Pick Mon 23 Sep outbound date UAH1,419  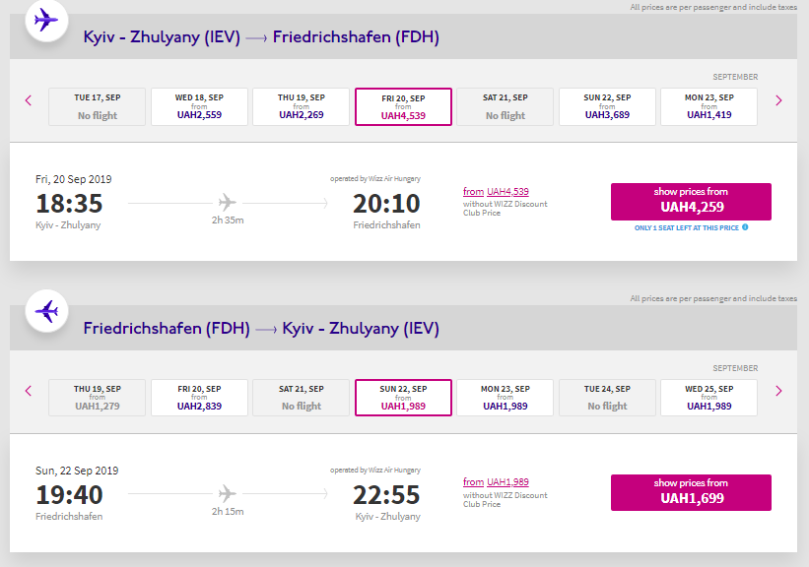708,106
